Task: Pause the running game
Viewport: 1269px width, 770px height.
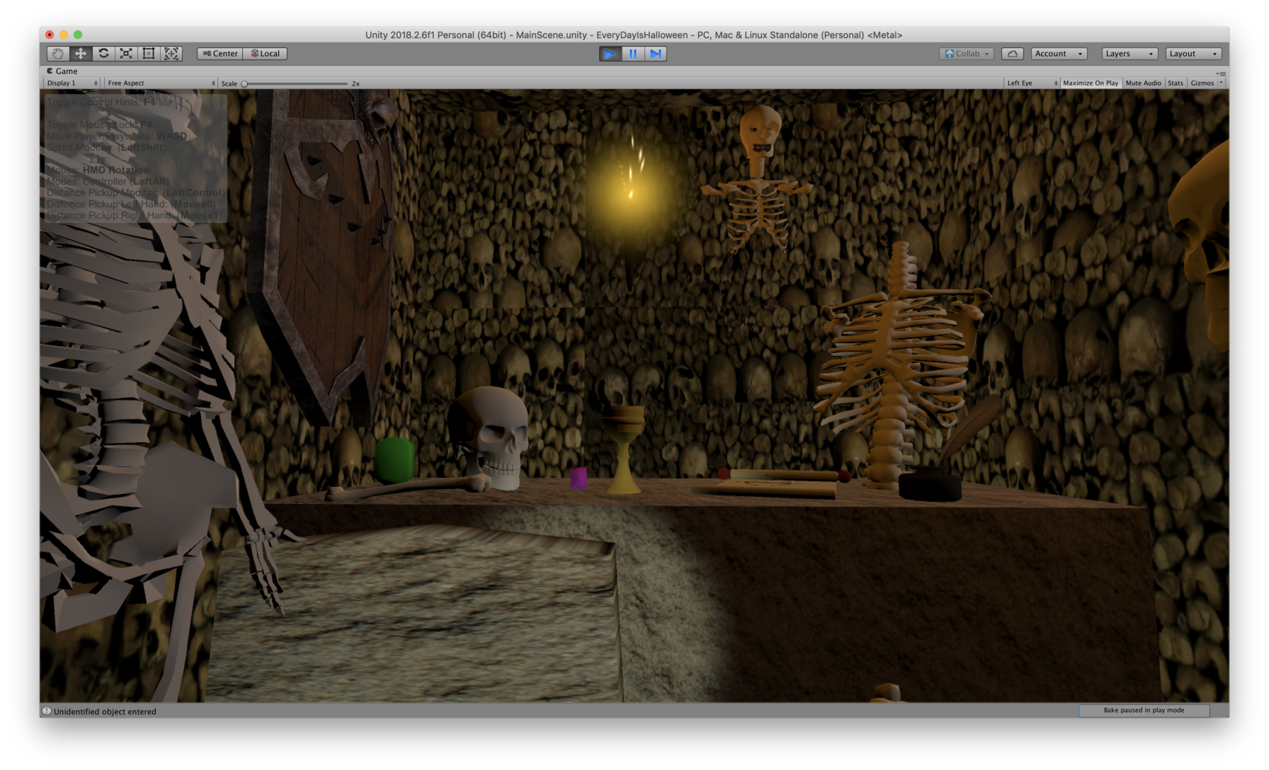Action: click(633, 54)
